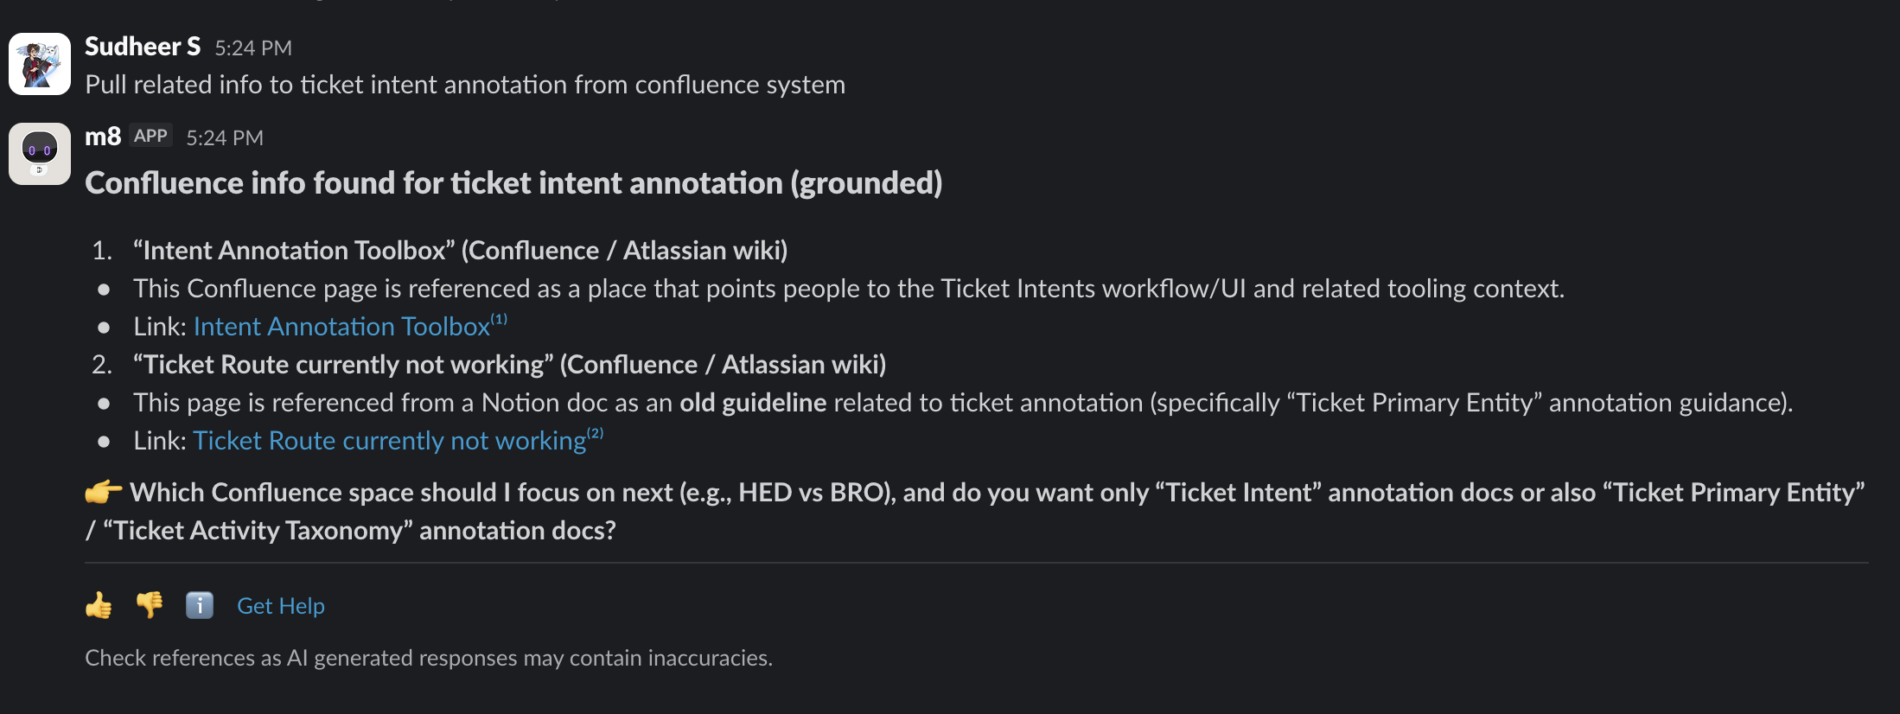1900x714 pixels.
Task: Click the 5:24 PM timestamp on the m8 reply
Action: [223, 137]
